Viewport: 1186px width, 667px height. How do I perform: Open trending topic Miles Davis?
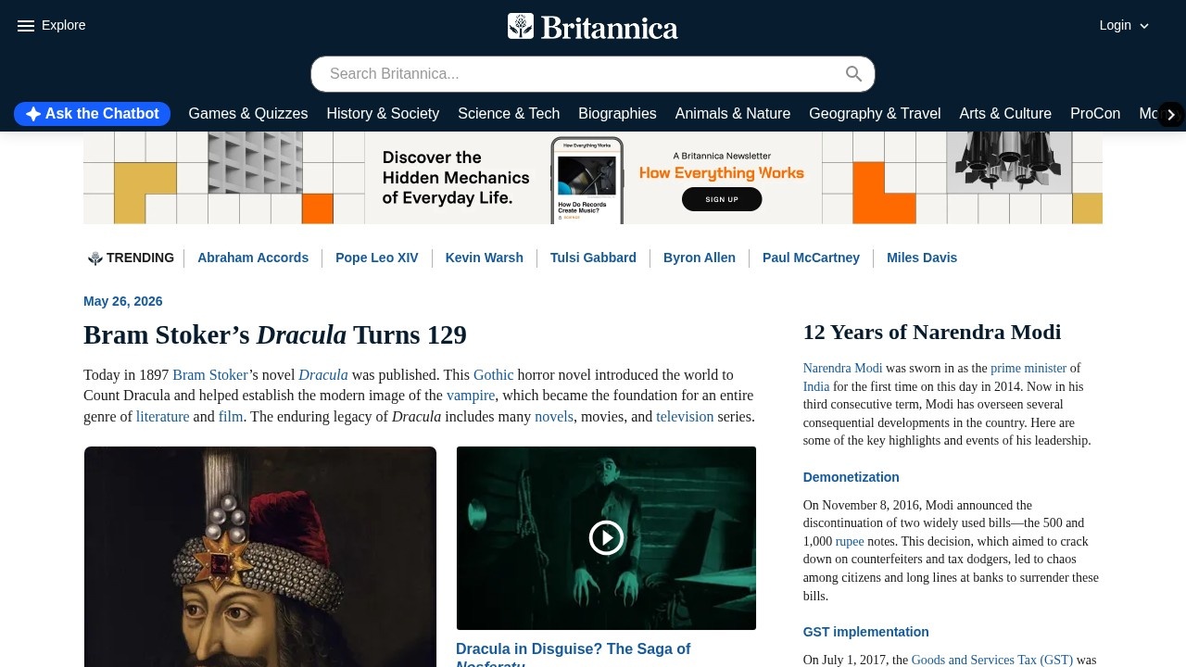[x=922, y=258]
